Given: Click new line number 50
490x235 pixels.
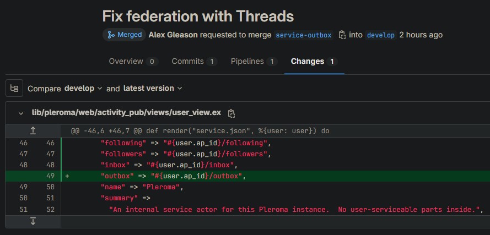Looking at the screenshot, I should (50, 187).
